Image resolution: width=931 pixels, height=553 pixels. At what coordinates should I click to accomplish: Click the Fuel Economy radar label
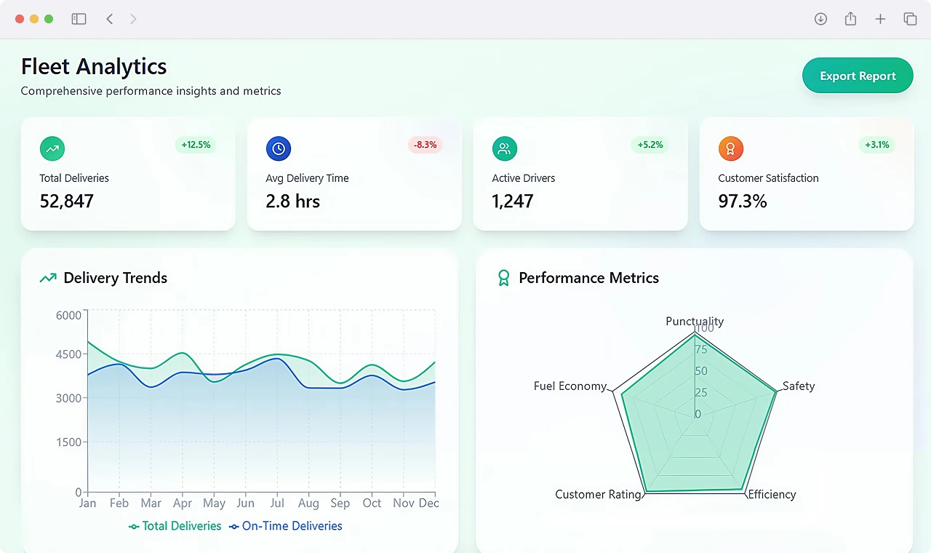(570, 386)
